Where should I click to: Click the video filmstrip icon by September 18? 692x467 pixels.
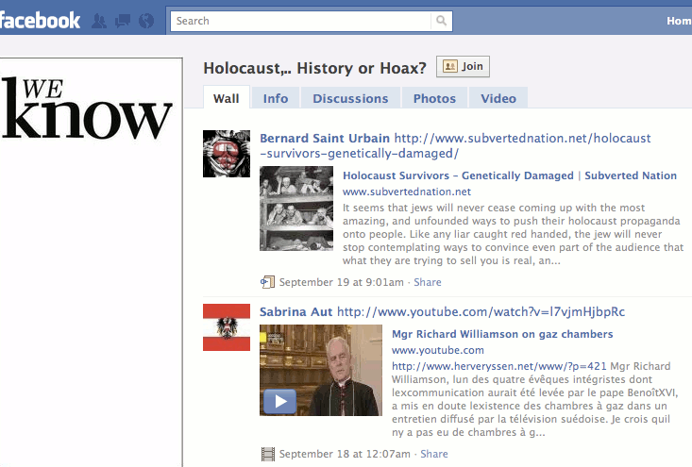267,454
